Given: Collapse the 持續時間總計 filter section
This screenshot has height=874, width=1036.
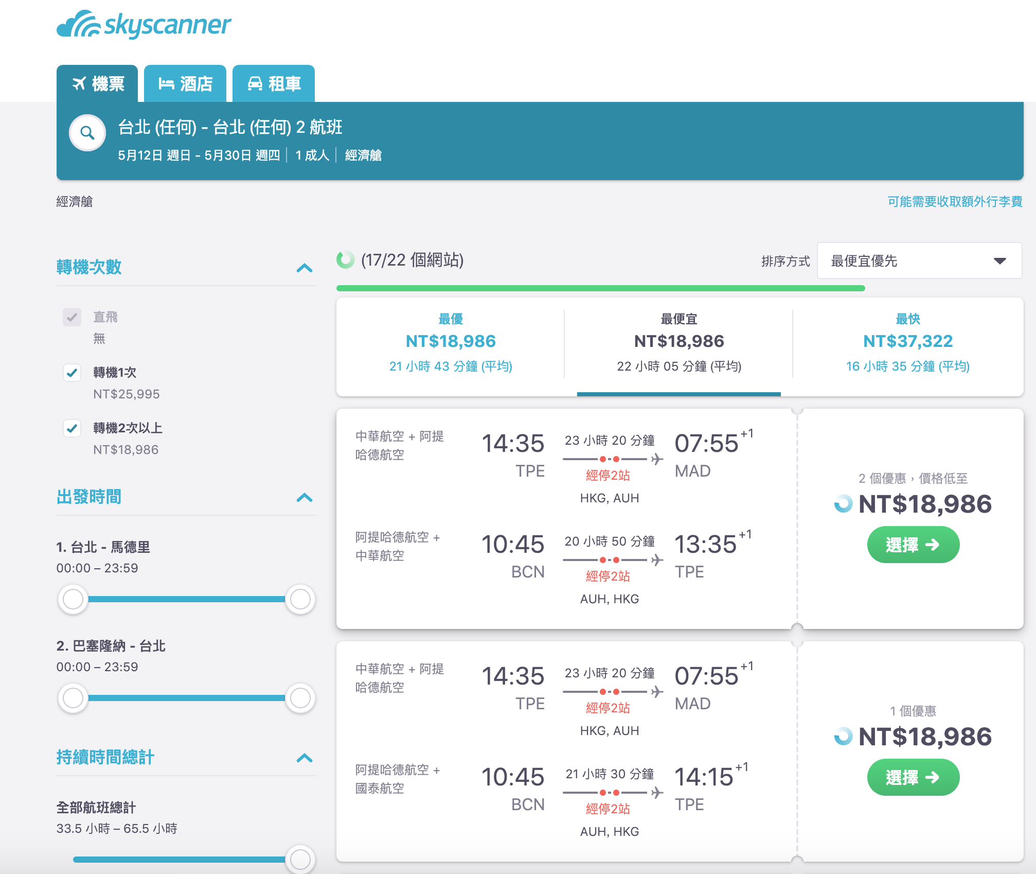Looking at the screenshot, I should (305, 758).
